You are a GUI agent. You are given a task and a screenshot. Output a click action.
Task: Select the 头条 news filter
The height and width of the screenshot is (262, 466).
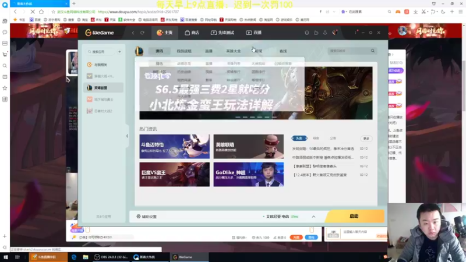(299, 138)
